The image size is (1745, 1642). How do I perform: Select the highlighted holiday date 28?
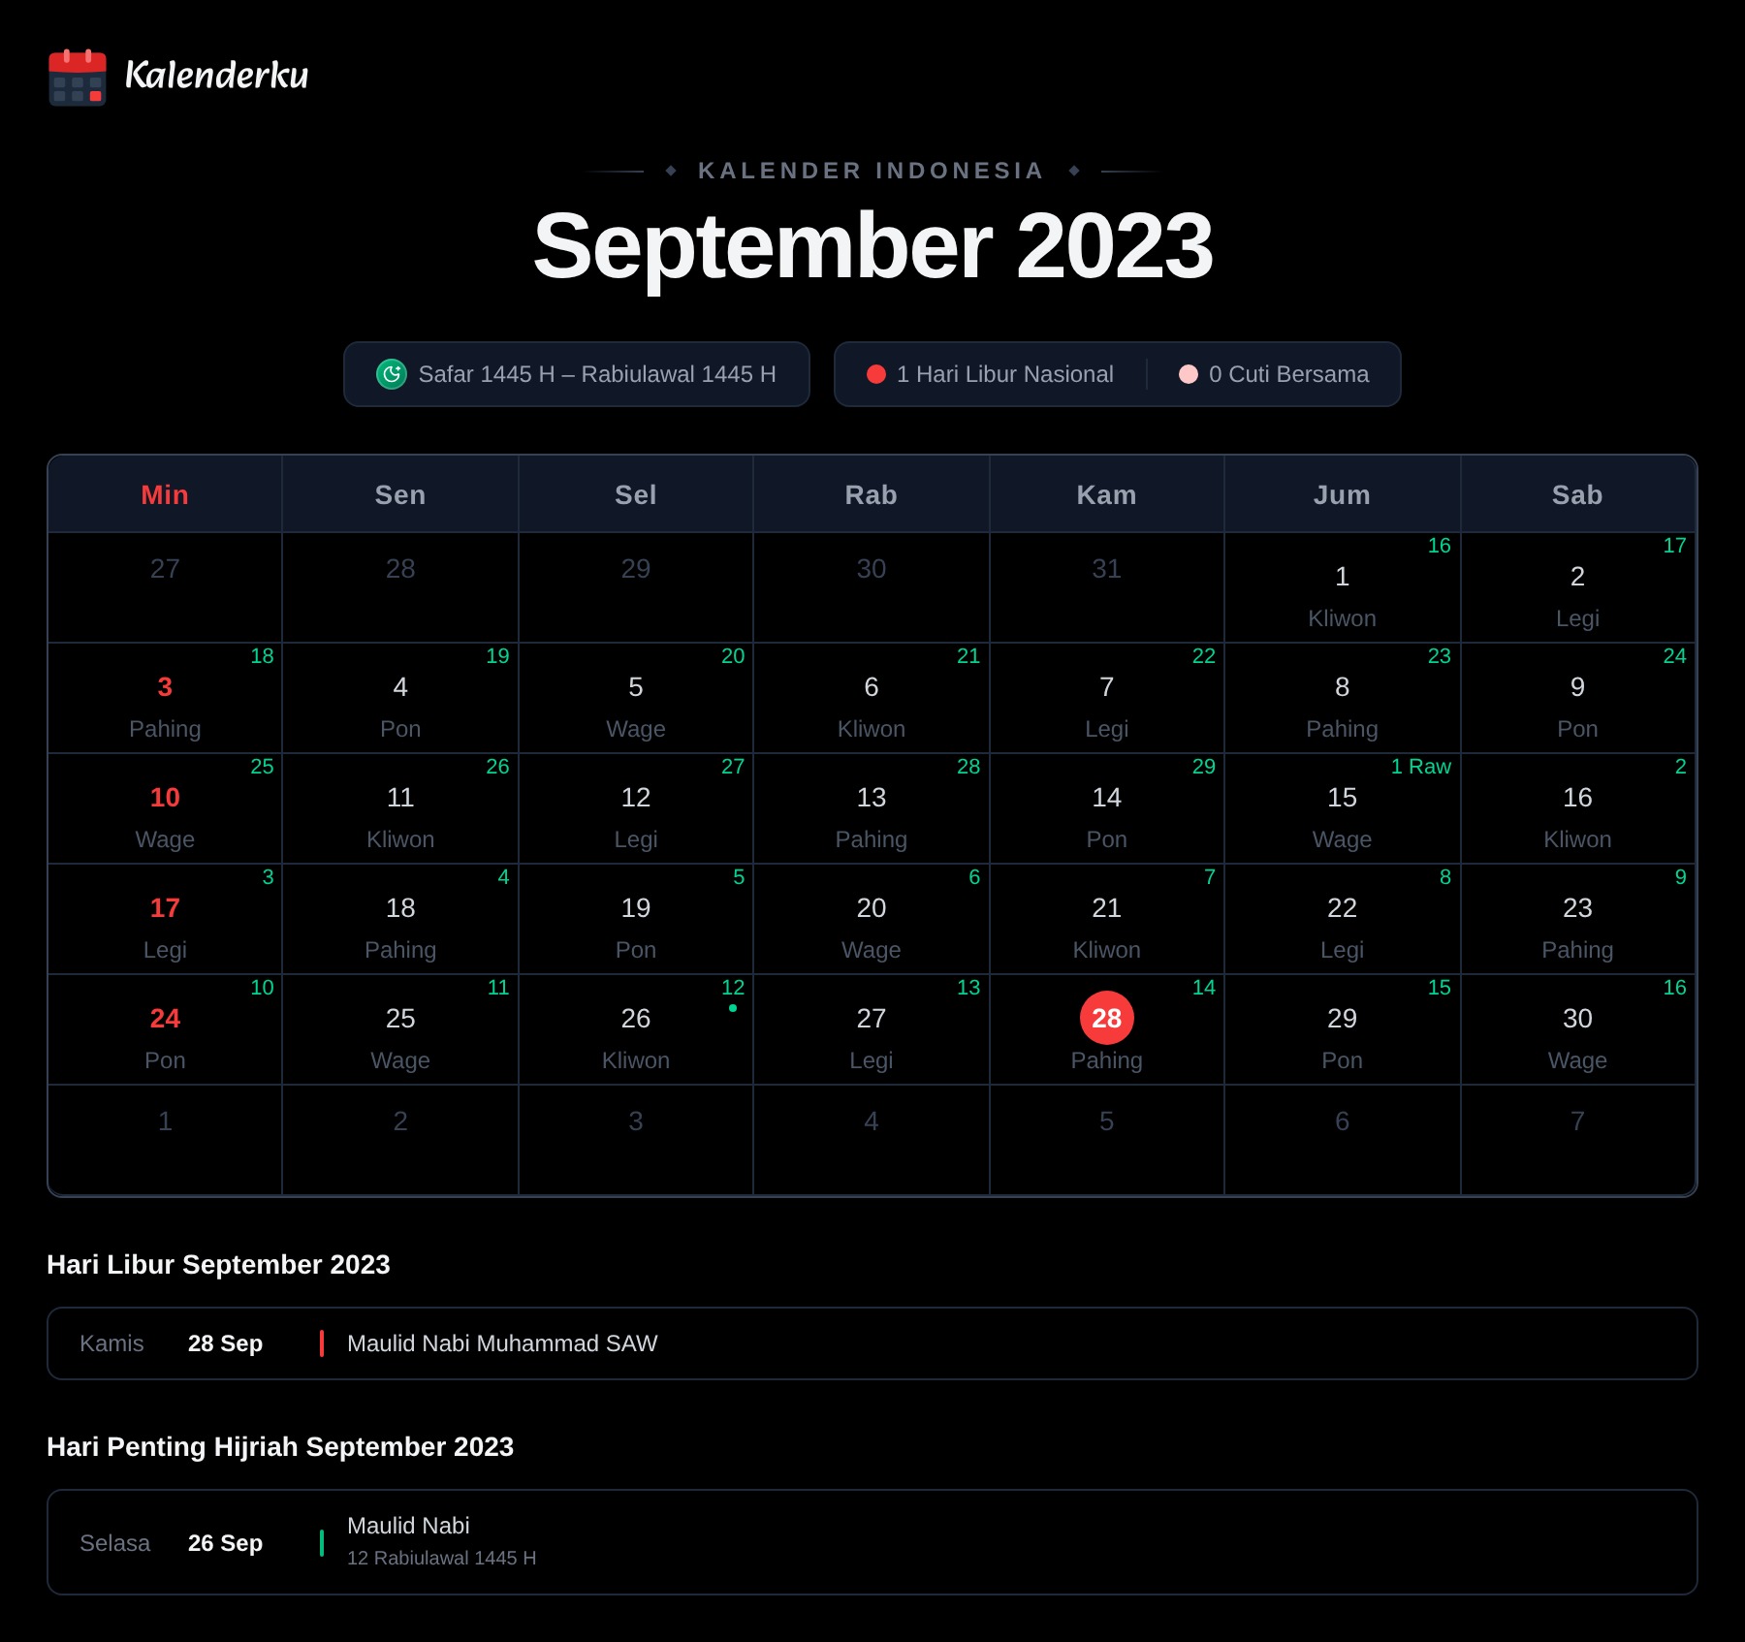click(1107, 1018)
